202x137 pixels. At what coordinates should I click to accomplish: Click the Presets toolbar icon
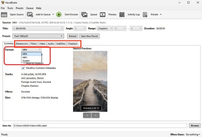(145, 15)
